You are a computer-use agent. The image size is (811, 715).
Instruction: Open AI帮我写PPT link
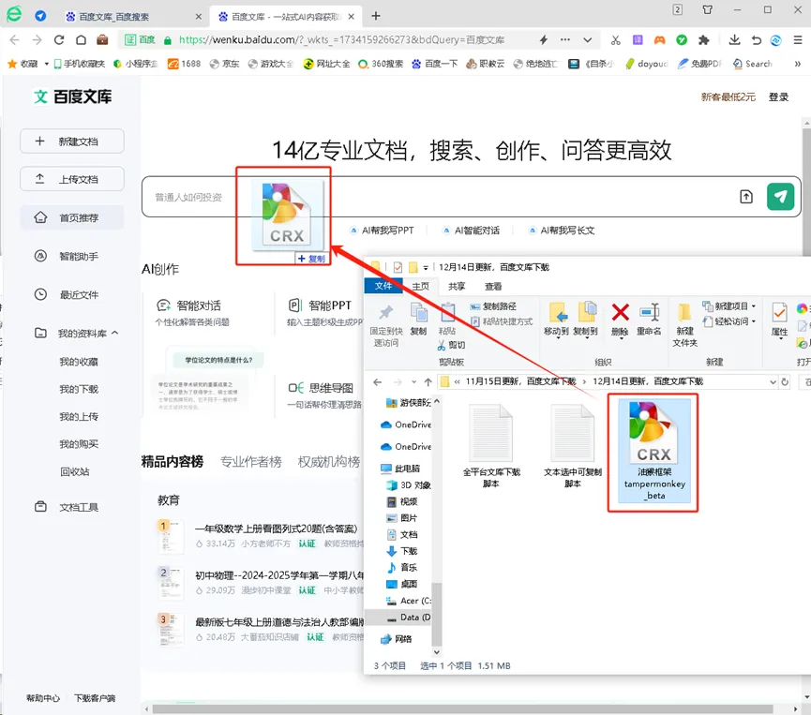click(383, 231)
